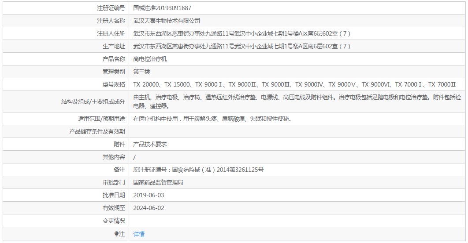Image resolution: width=468 pixels, height=243 pixels.
Task: Click the 型号规格 label
Action: point(114,84)
